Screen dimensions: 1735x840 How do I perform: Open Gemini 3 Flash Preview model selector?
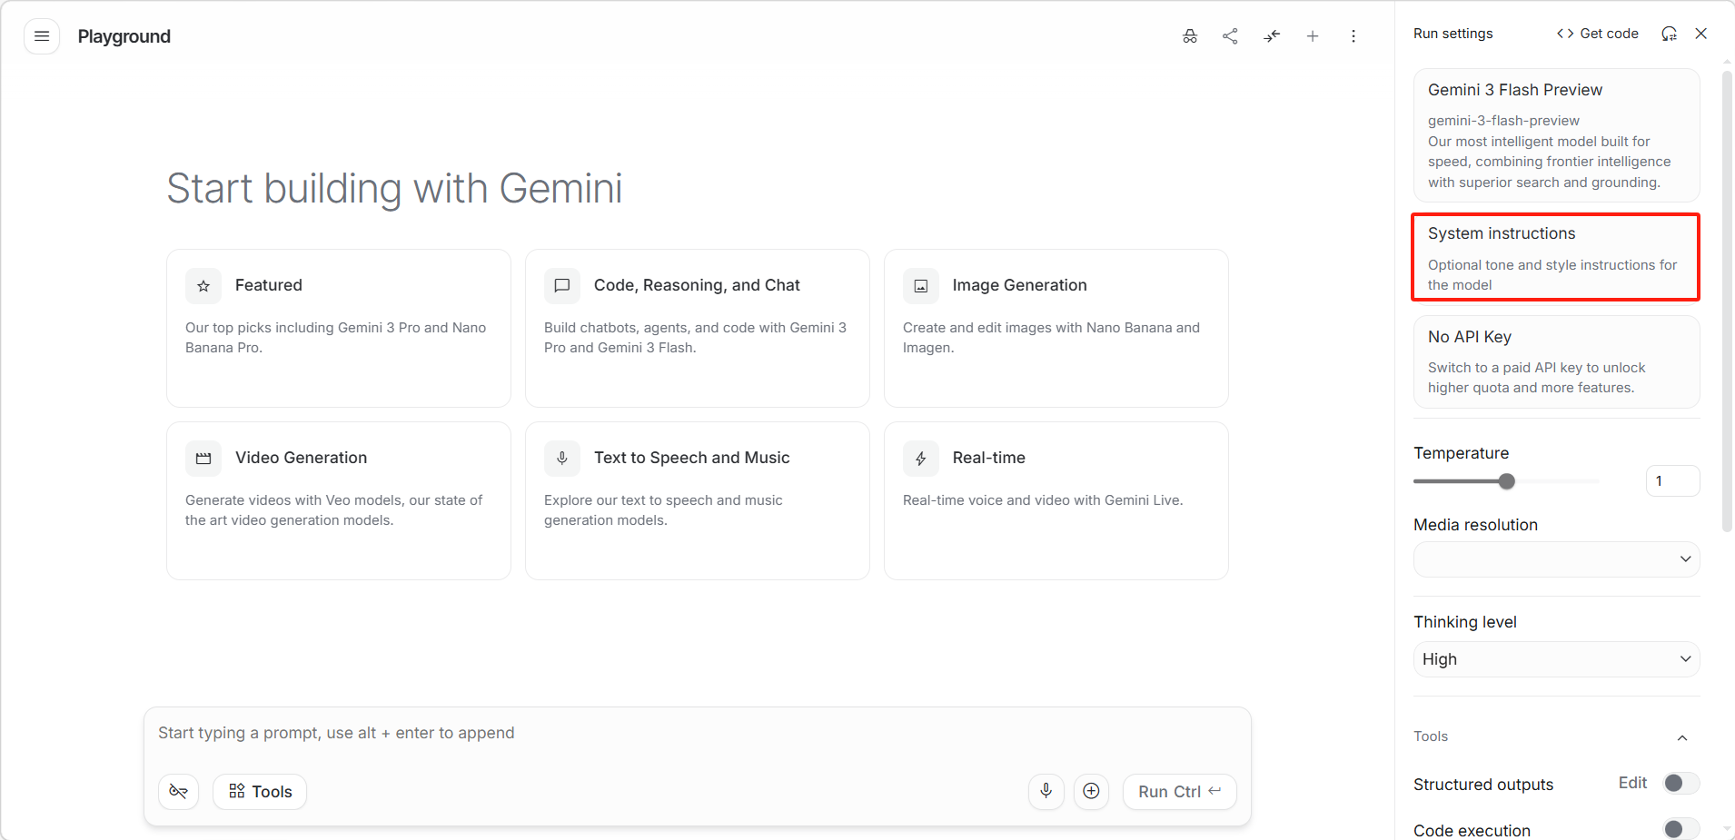coord(1557,135)
